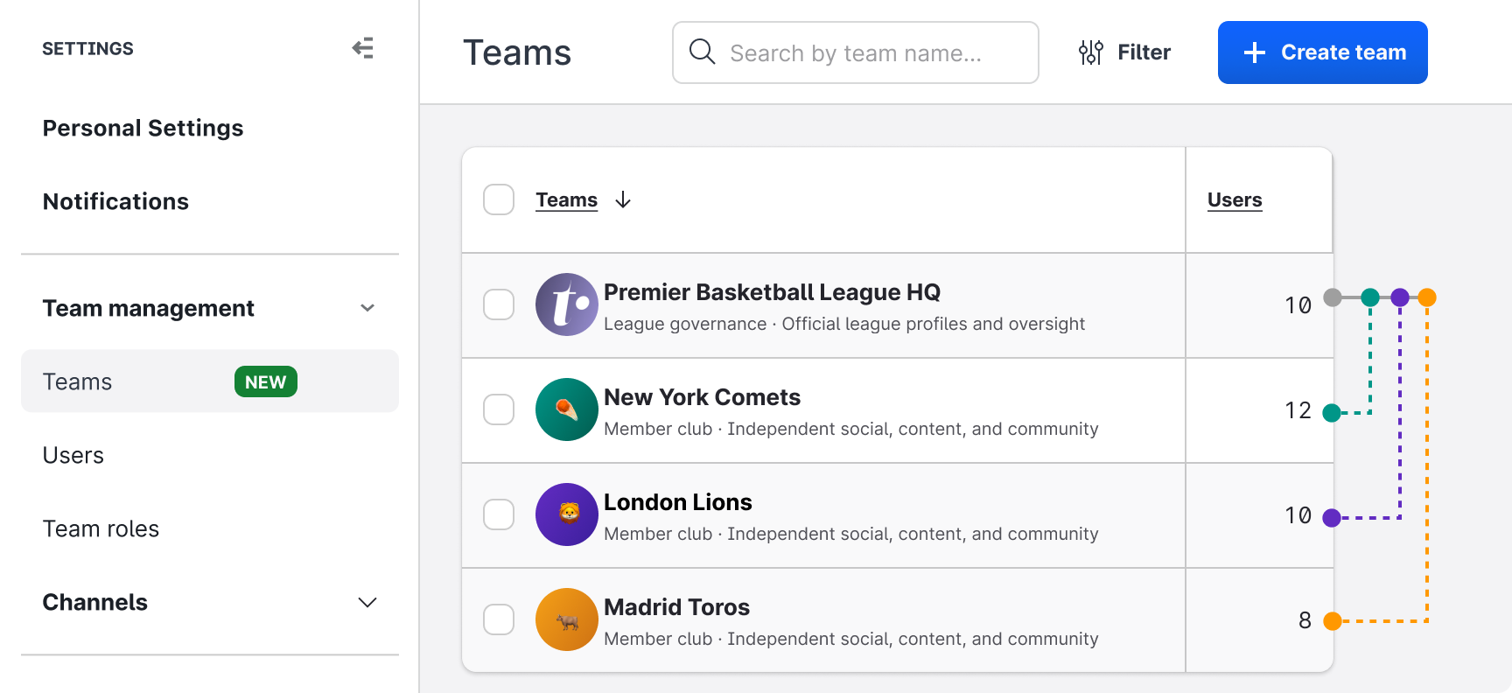Open the Filter options

coord(1124,52)
